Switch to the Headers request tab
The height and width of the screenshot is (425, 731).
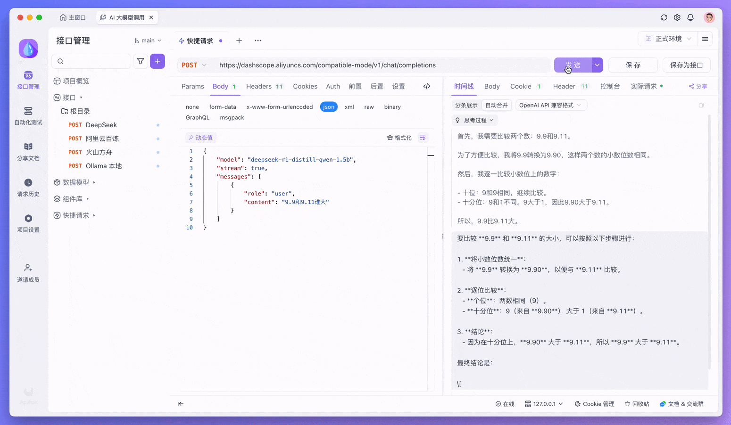(259, 86)
